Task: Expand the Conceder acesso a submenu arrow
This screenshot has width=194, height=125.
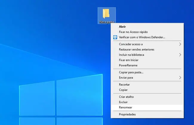Action: coord(180,44)
